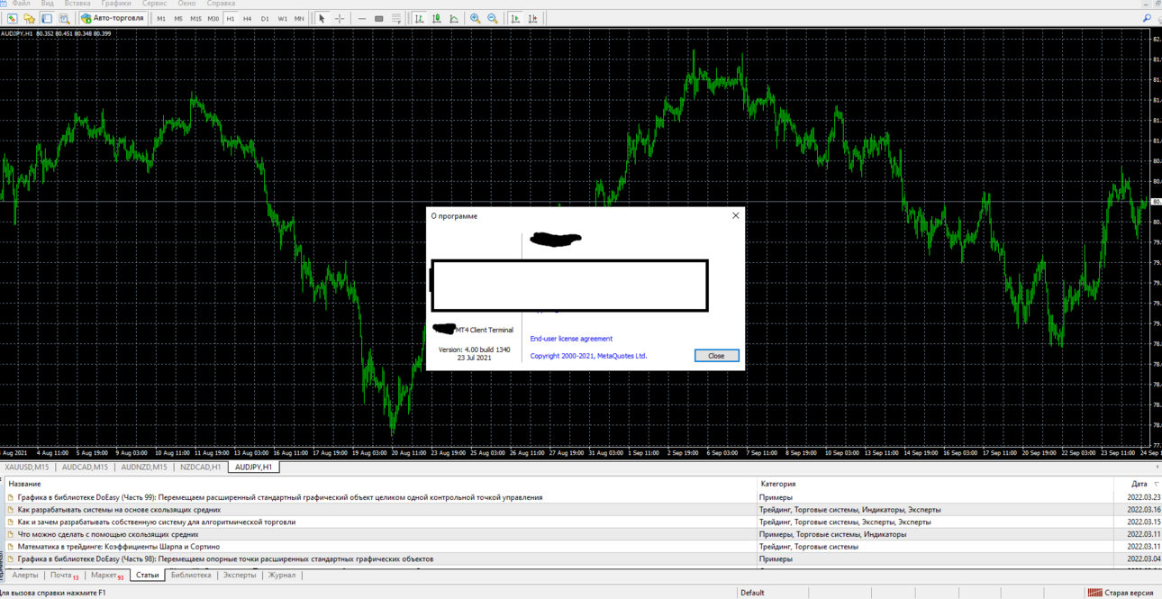Open the Маркет terminal tab

coord(106,576)
